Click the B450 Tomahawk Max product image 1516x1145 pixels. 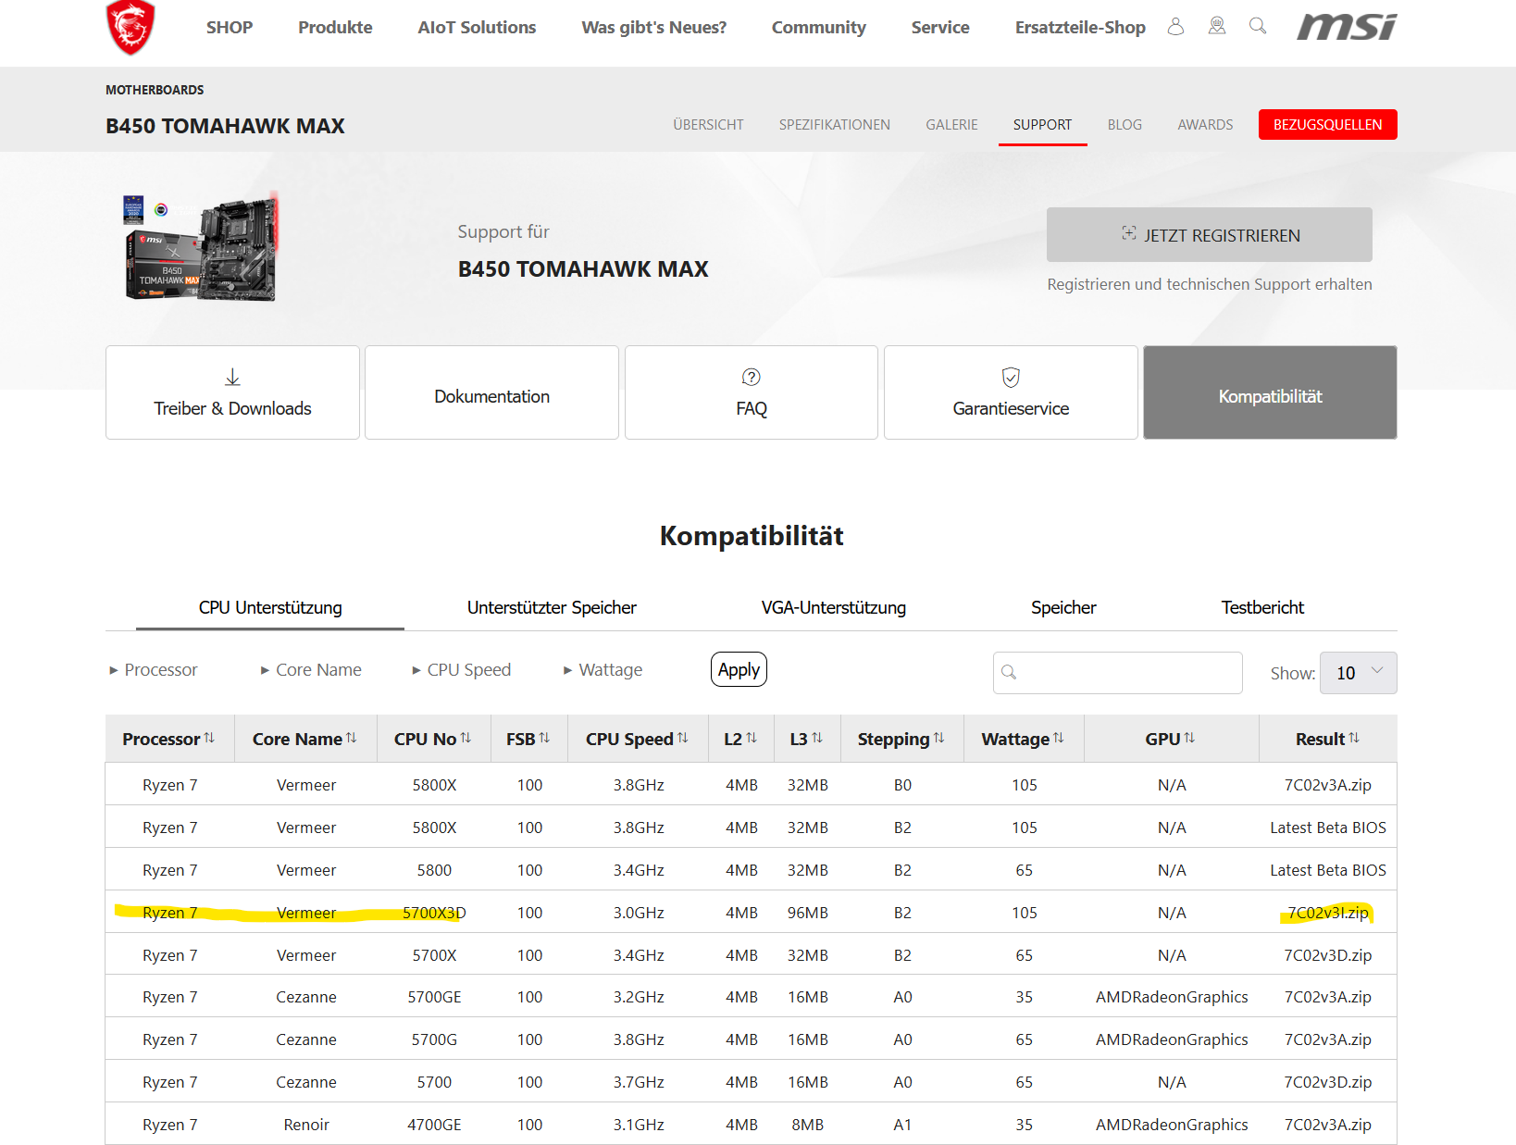pos(201,247)
